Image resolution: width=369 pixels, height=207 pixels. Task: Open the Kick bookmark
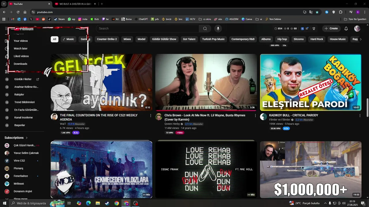coord(95,19)
